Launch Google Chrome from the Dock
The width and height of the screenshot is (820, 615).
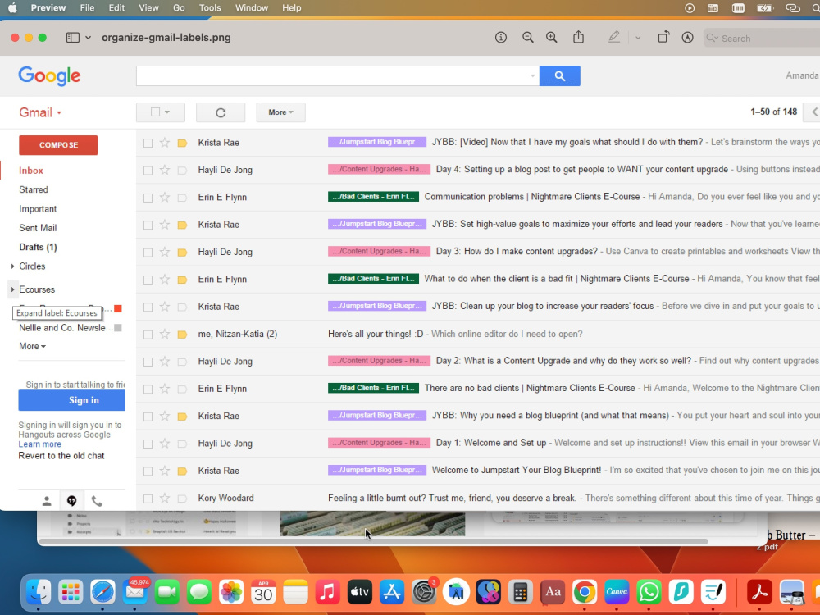coord(585,593)
